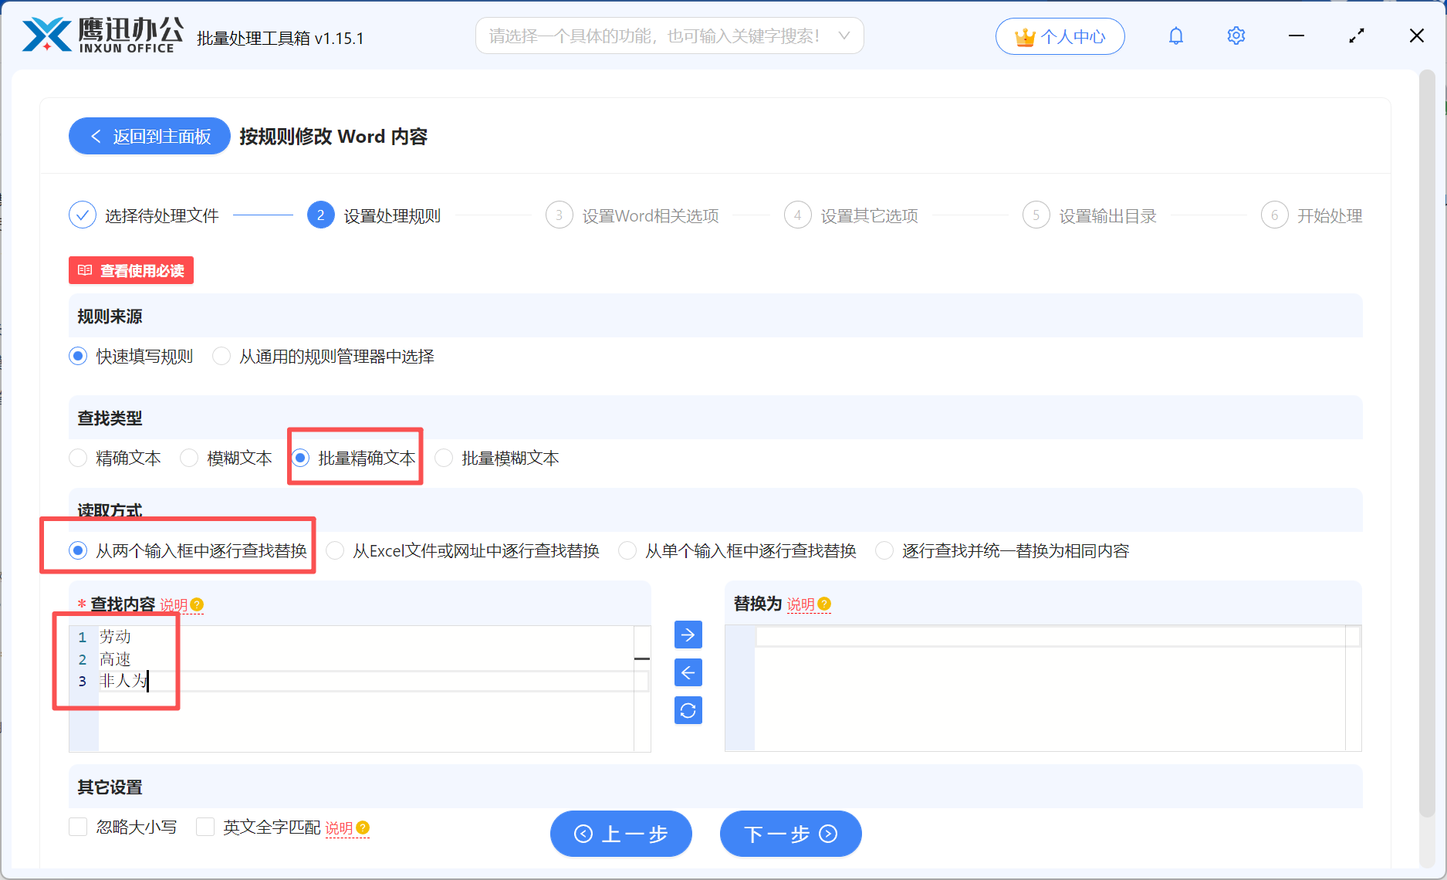Click 下一步 button
Screen dimensions: 1447x880
click(x=791, y=834)
